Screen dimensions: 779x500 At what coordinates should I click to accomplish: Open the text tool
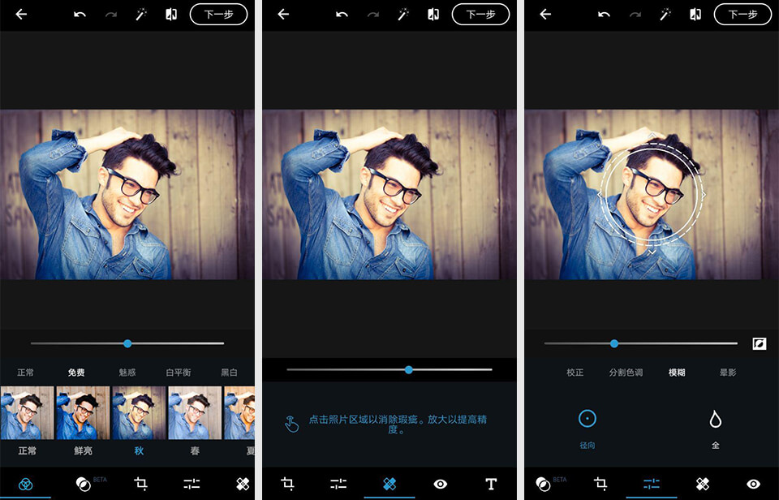[490, 482]
